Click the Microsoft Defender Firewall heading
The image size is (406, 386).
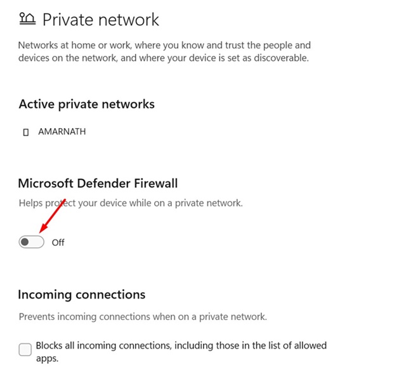[x=98, y=183]
